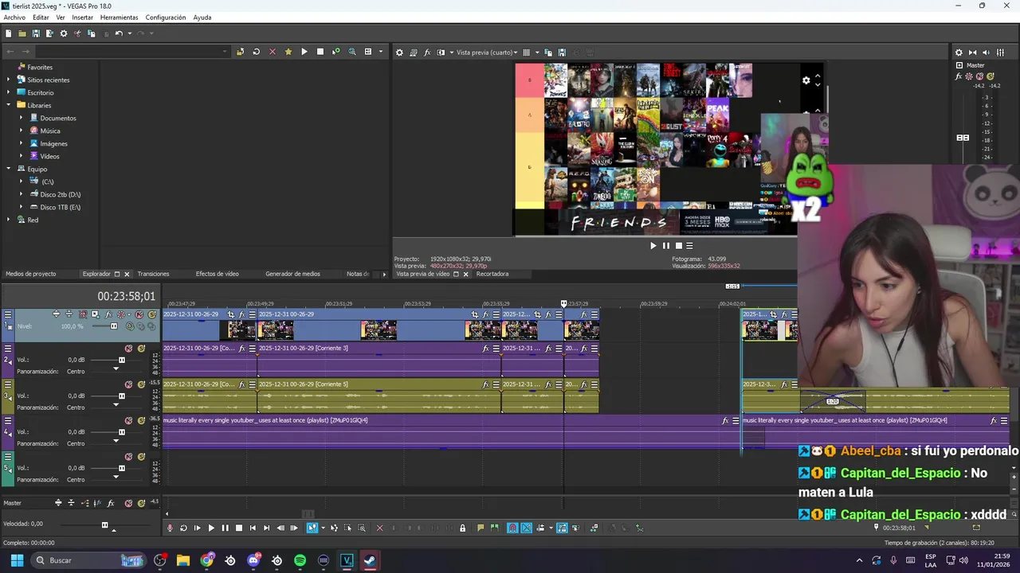
Task: Open Spotify from Windows taskbar
Action: pyautogui.click(x=300, y=560)
